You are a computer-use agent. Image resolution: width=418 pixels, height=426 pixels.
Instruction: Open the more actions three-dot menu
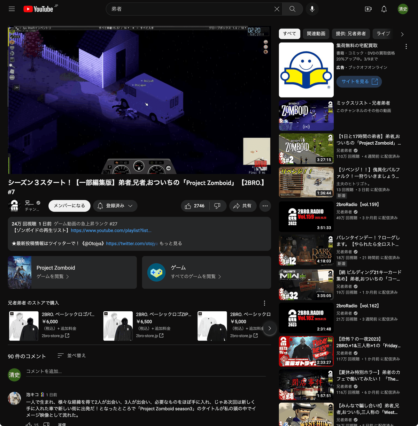[265, 206]
